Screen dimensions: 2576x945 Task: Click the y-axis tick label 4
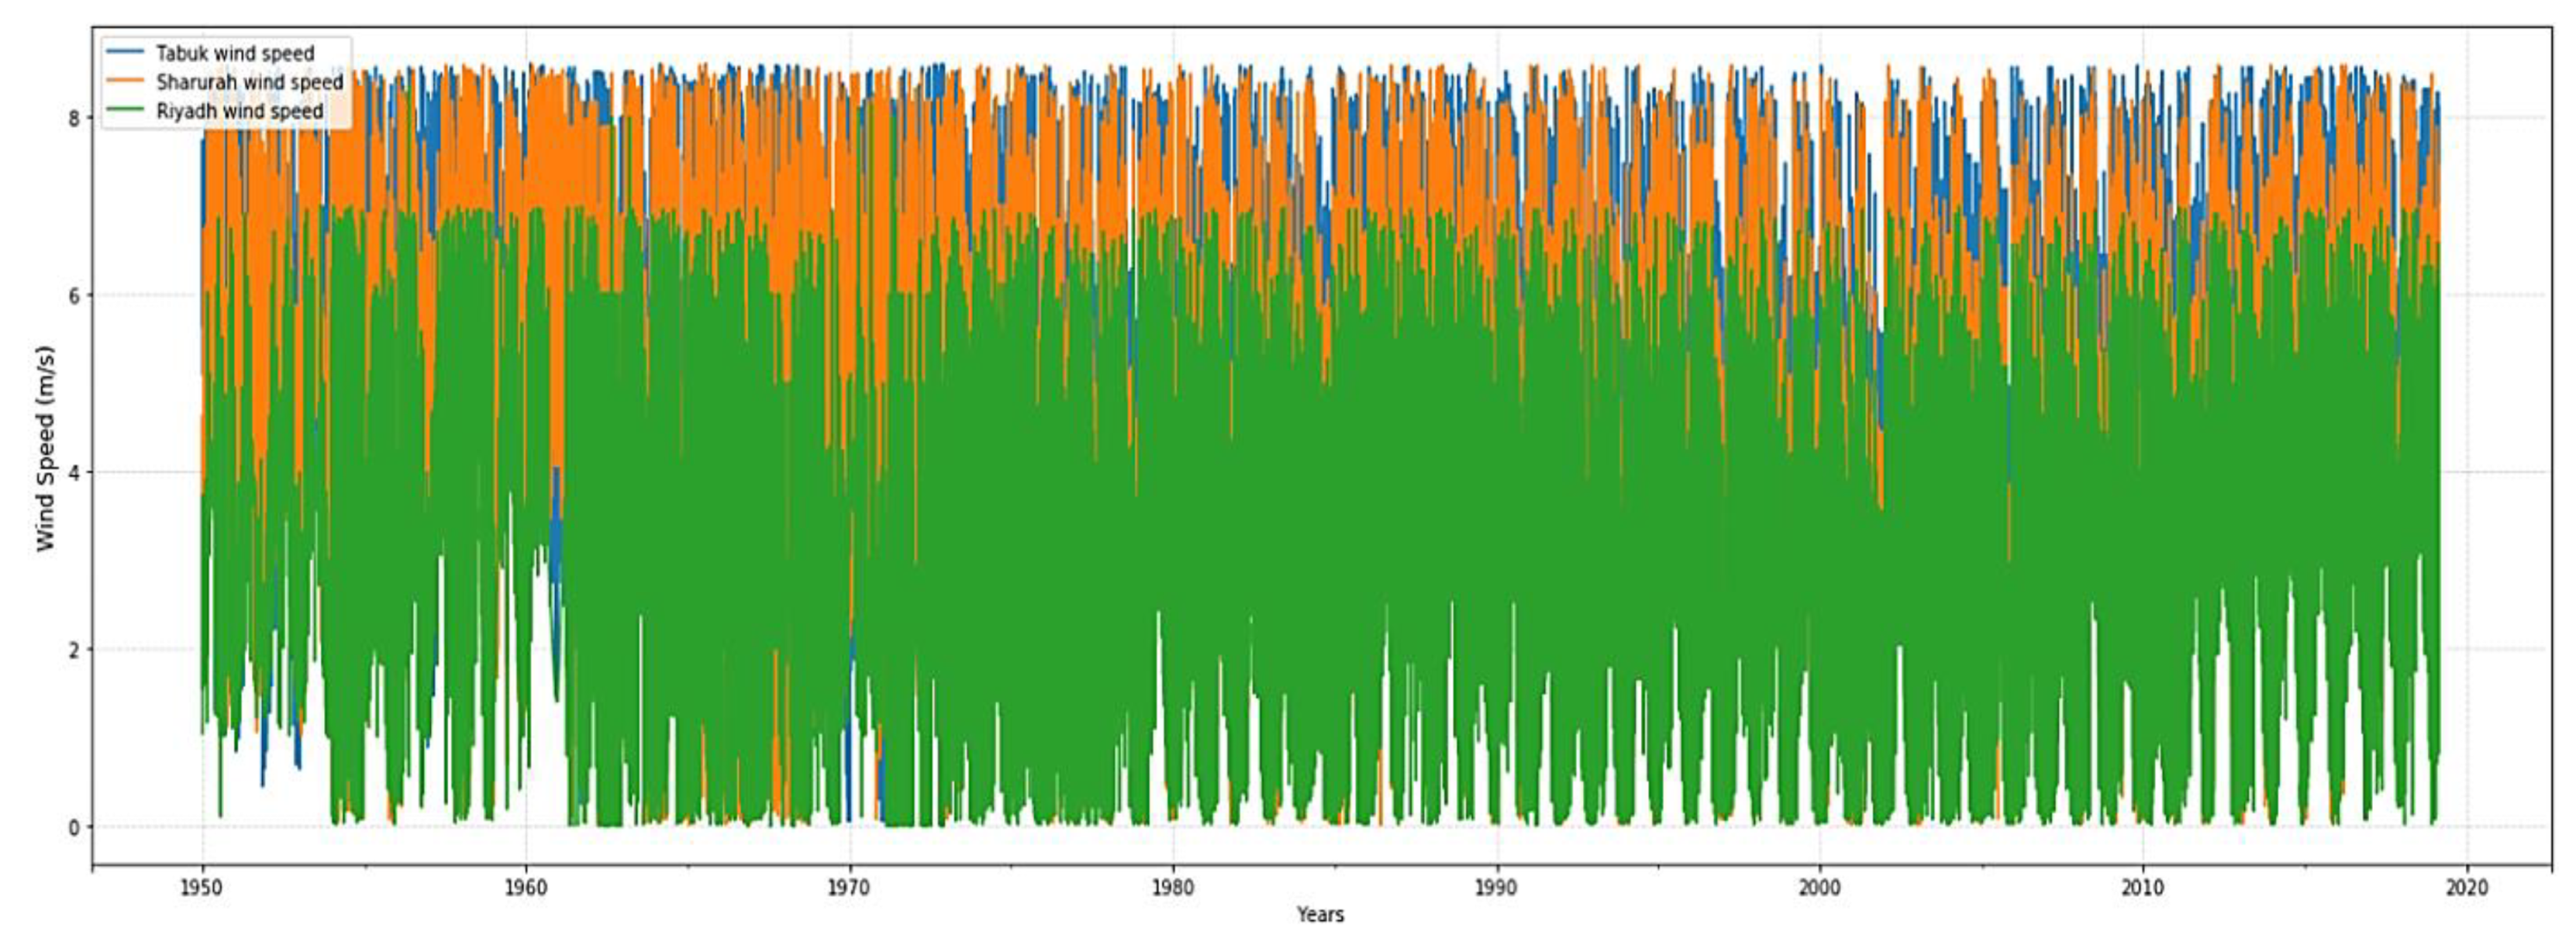pos(74,472)
